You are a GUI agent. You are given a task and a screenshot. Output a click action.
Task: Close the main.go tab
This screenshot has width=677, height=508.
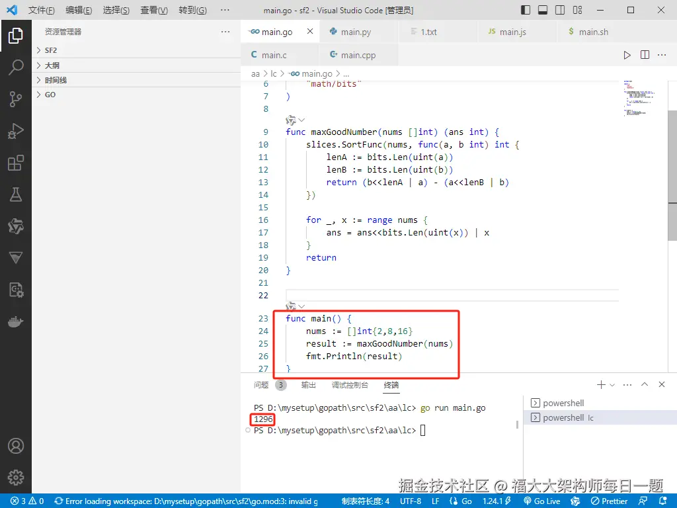(310, 31)
